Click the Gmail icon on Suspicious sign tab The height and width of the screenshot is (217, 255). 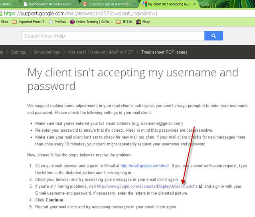(85, 4)
